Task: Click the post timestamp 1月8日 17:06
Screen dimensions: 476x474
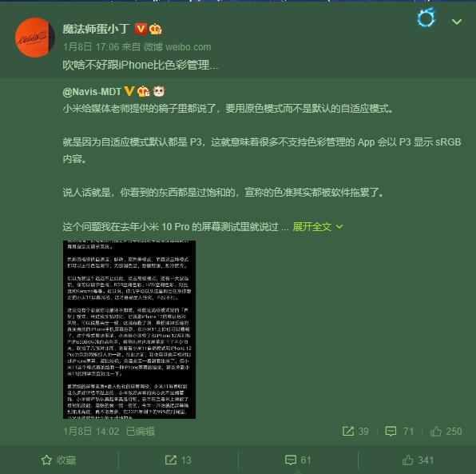Action: click(x=91, y=47)
